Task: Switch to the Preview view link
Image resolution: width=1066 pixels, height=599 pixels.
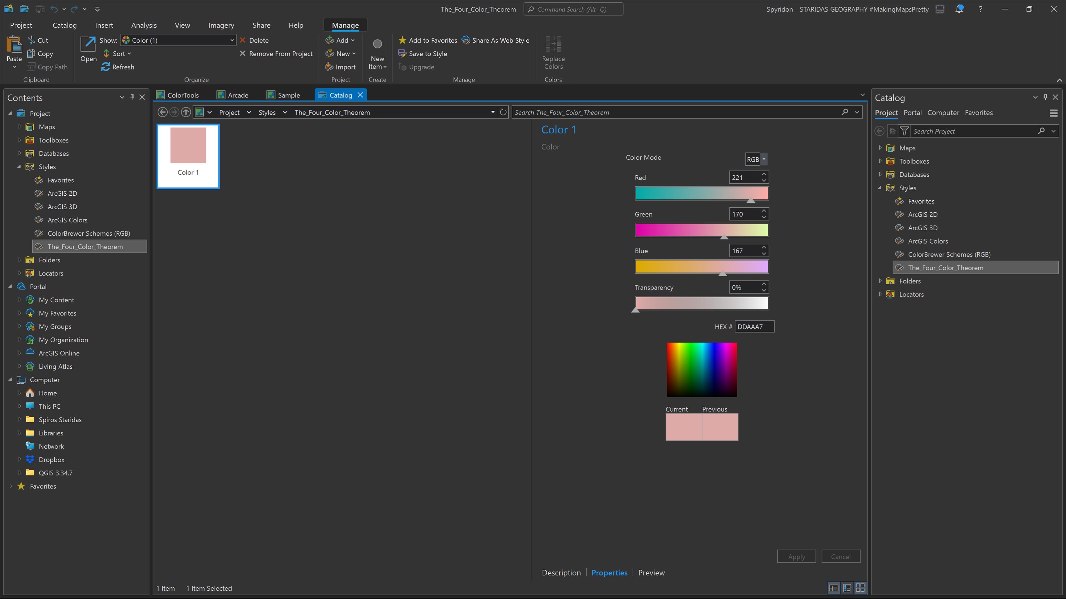Action: pos(651,572)
